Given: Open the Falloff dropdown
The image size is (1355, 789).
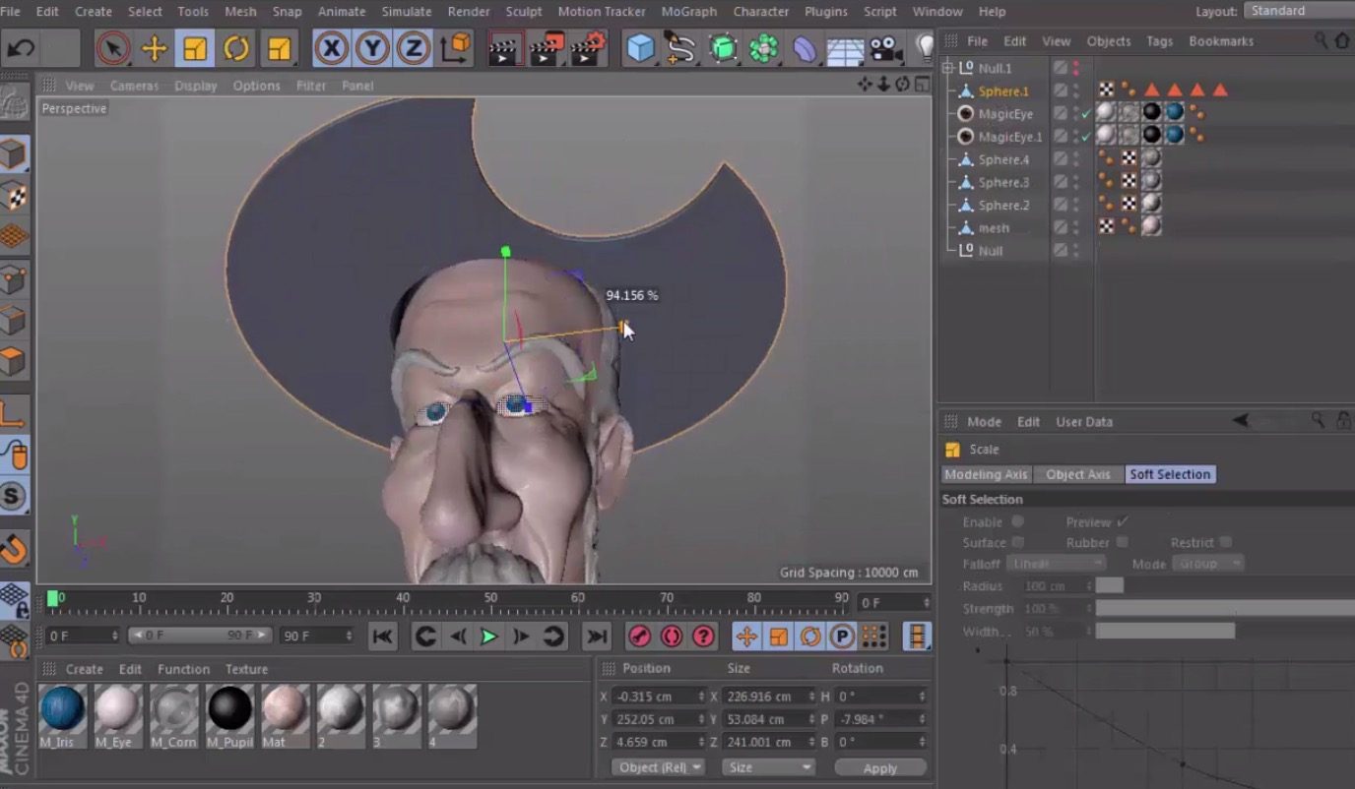Looking at the screenshot, I should [x=1056, y=564].
